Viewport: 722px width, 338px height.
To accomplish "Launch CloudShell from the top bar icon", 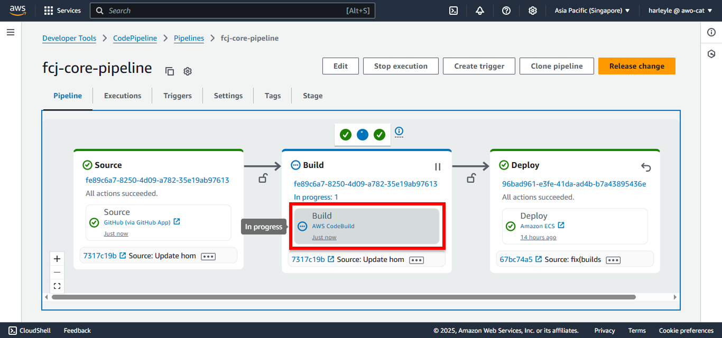I will pos(453,11).
